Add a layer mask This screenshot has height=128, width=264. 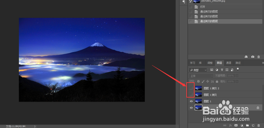[x=236, y=125]
